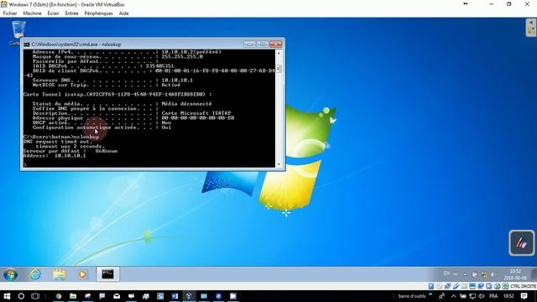Image resolution: width=537 pixels, height=302 pixels.
Task: Open the Périphériques menu
Action: [99, 13]
